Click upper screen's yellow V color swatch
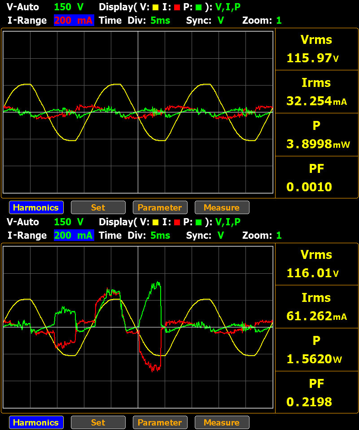Image resolution: width=359 pixels, height=430 pixels. click(x=155, y=8)
